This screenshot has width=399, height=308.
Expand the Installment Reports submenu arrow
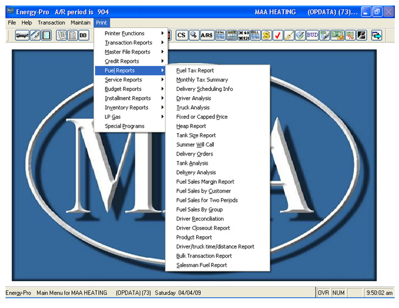(163, 98)
